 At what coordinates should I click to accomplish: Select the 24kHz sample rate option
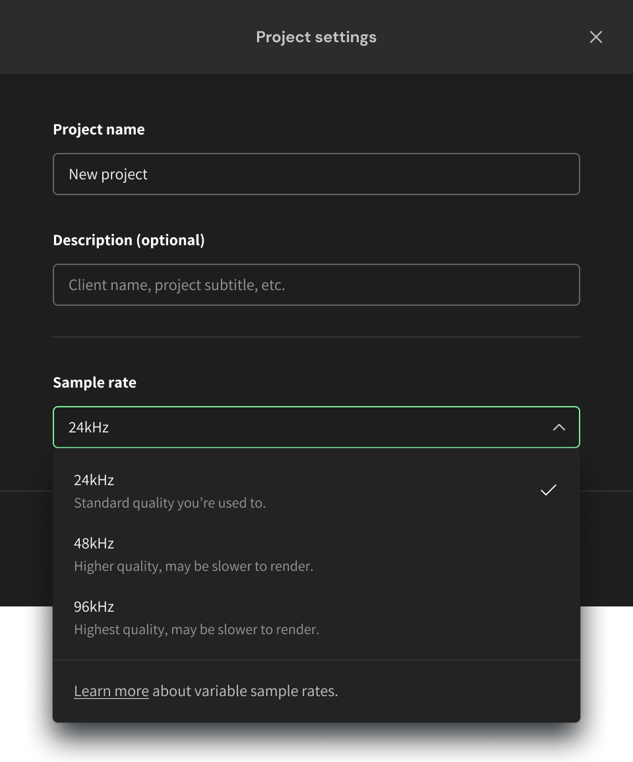pyautogui.click(x=94, y=480)
